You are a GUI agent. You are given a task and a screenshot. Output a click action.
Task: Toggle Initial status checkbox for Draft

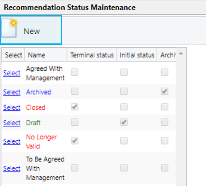pyautogui.click(x=124, y=122)
